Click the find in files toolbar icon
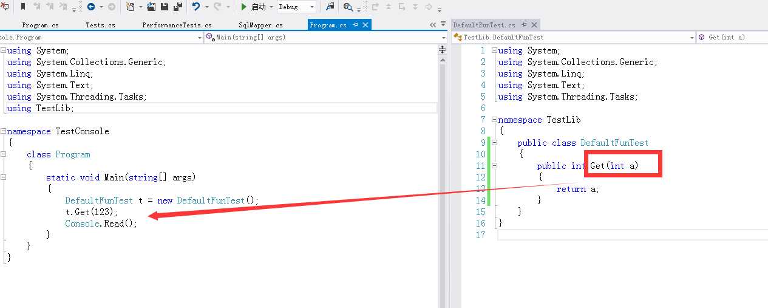 click(x=330, y=7)
